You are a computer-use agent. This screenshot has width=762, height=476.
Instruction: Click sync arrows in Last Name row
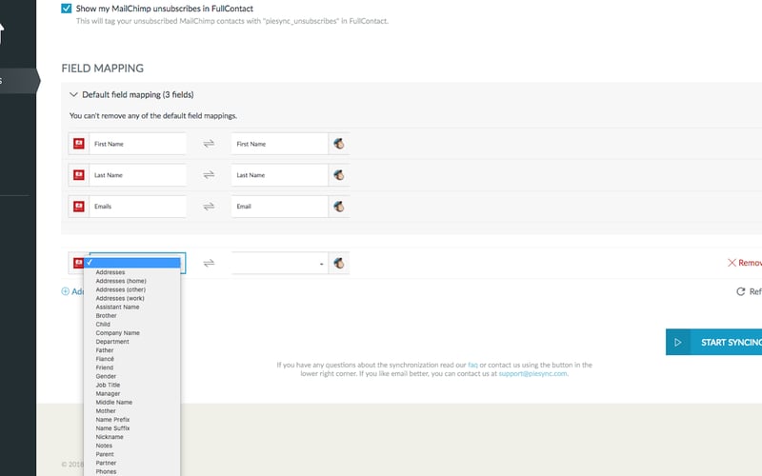tap(209, 175)
